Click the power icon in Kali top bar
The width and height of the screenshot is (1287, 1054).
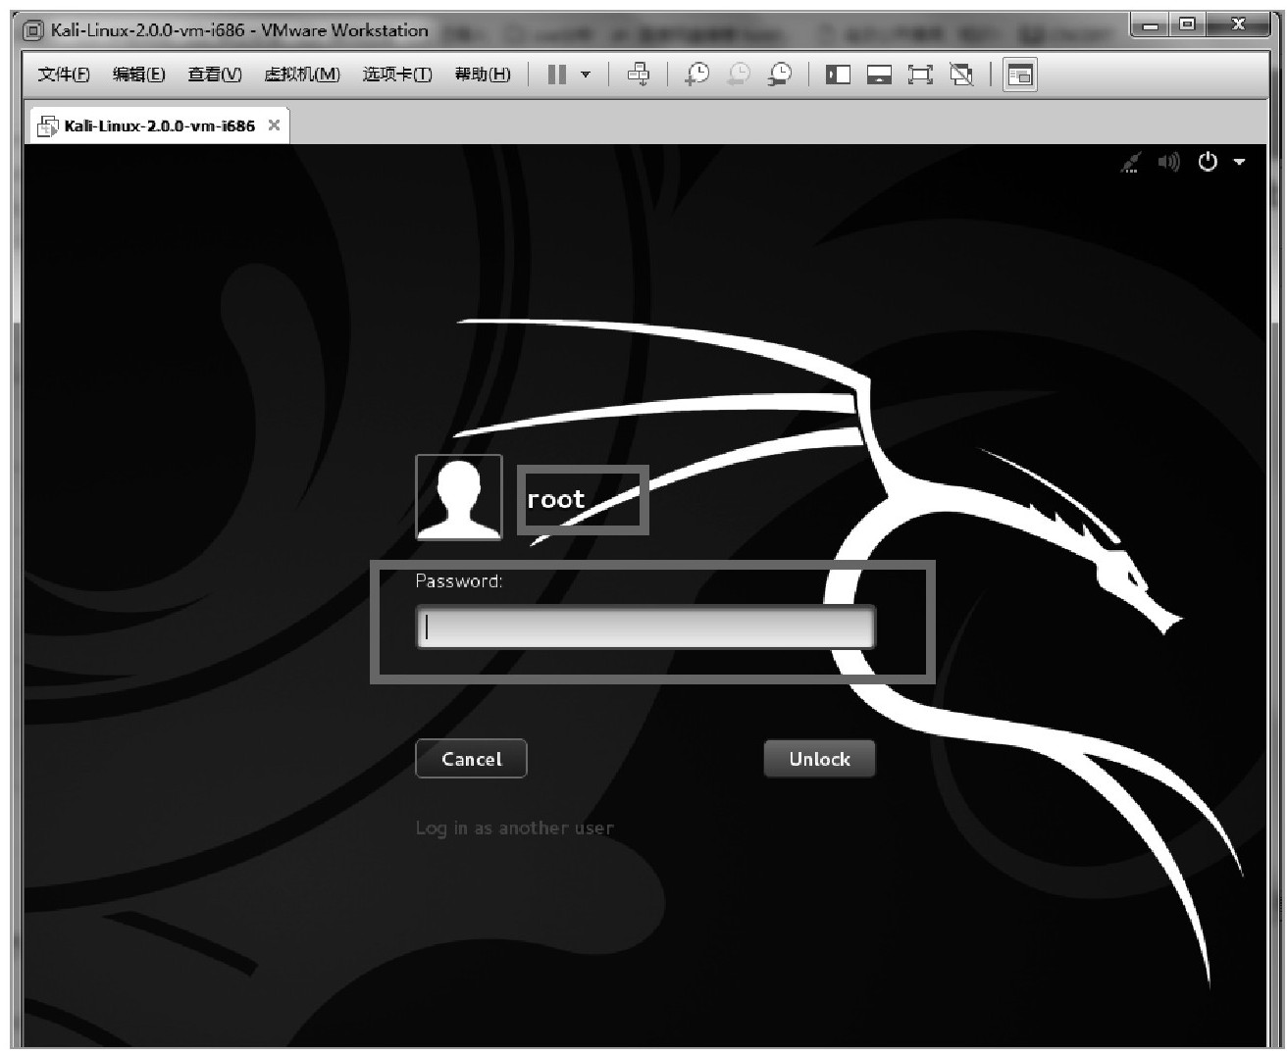(x=1208, y=162)
